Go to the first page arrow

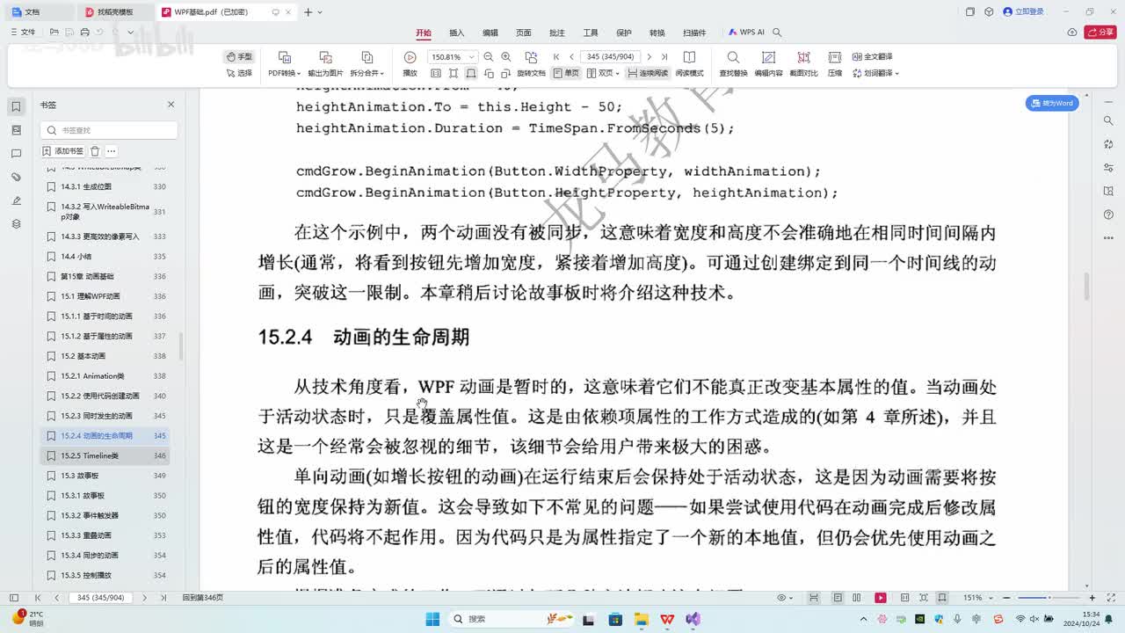[x=556, y=56]
